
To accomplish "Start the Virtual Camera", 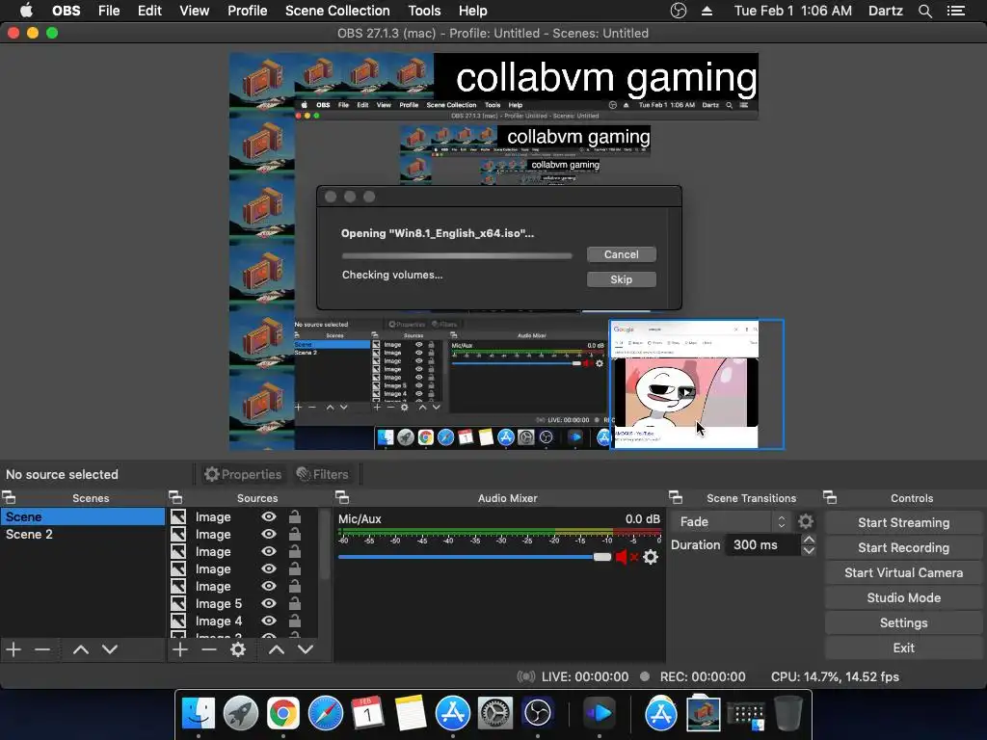I will pyautogui.click(x=903, y=572).
